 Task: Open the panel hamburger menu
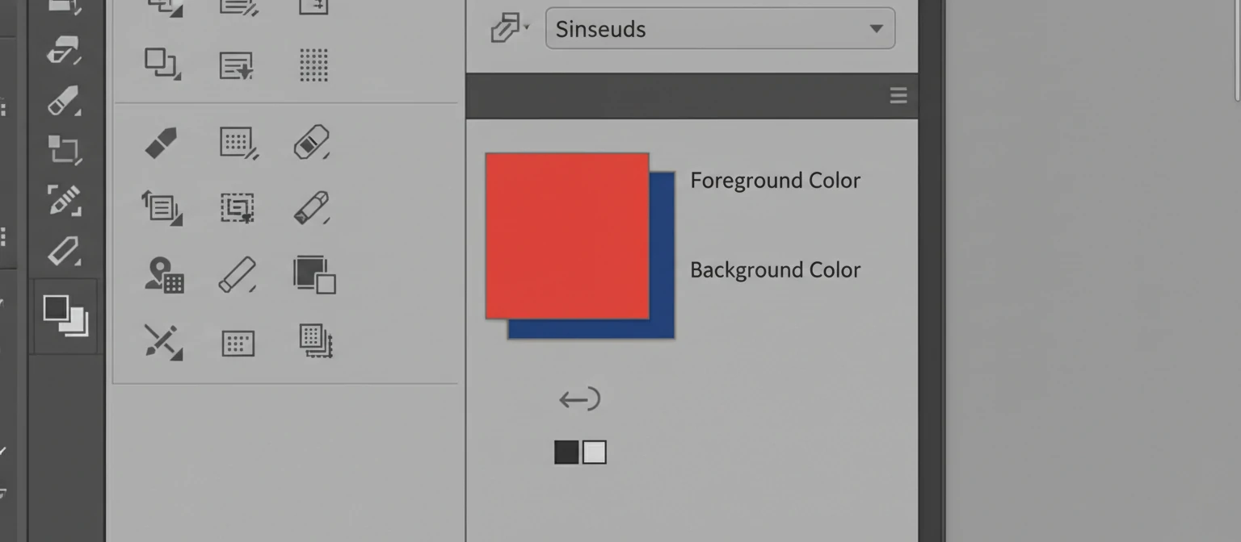click(x=898, y=95)
